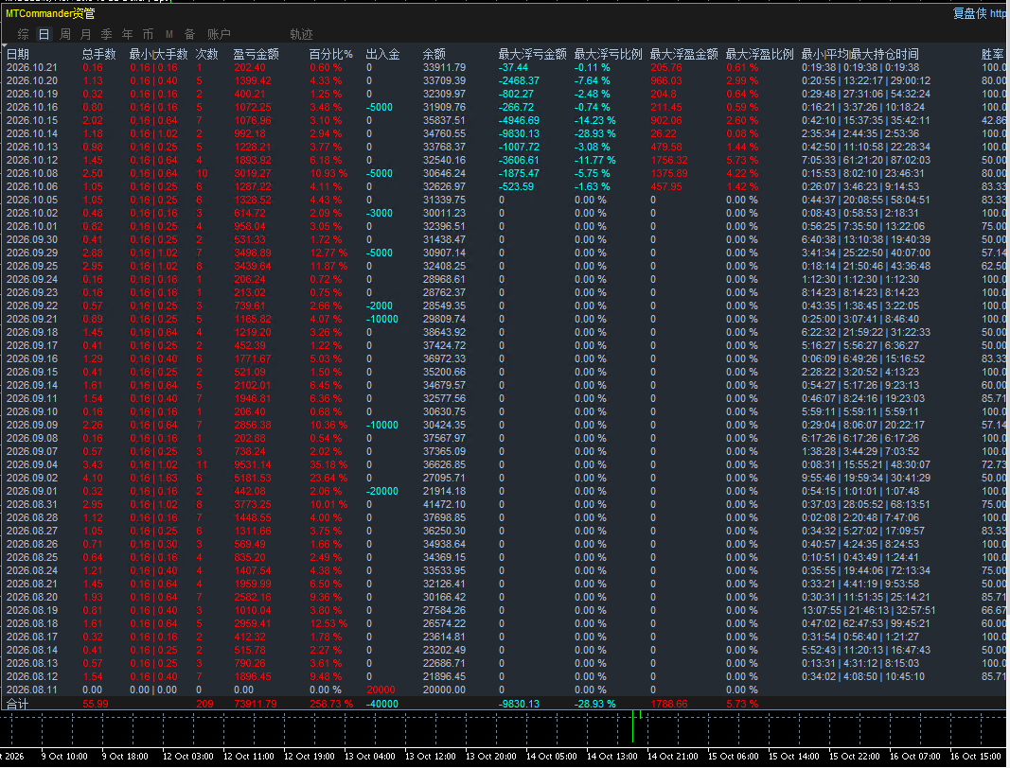Click the 2026.08.11 date cell

(x=32, y=690)
